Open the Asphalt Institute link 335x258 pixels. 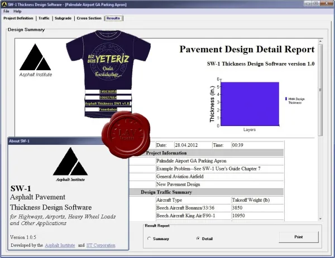60,245
